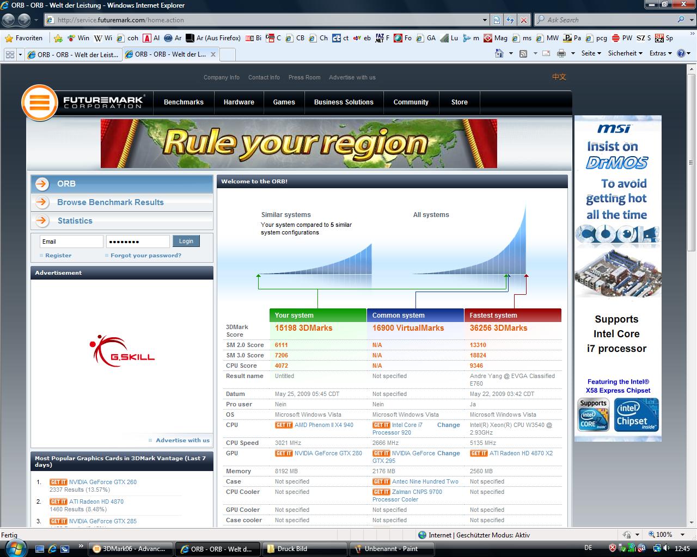Open the Hardware nav menu
The width and height of the screenshot is (697, 557).
click(239, 102)
